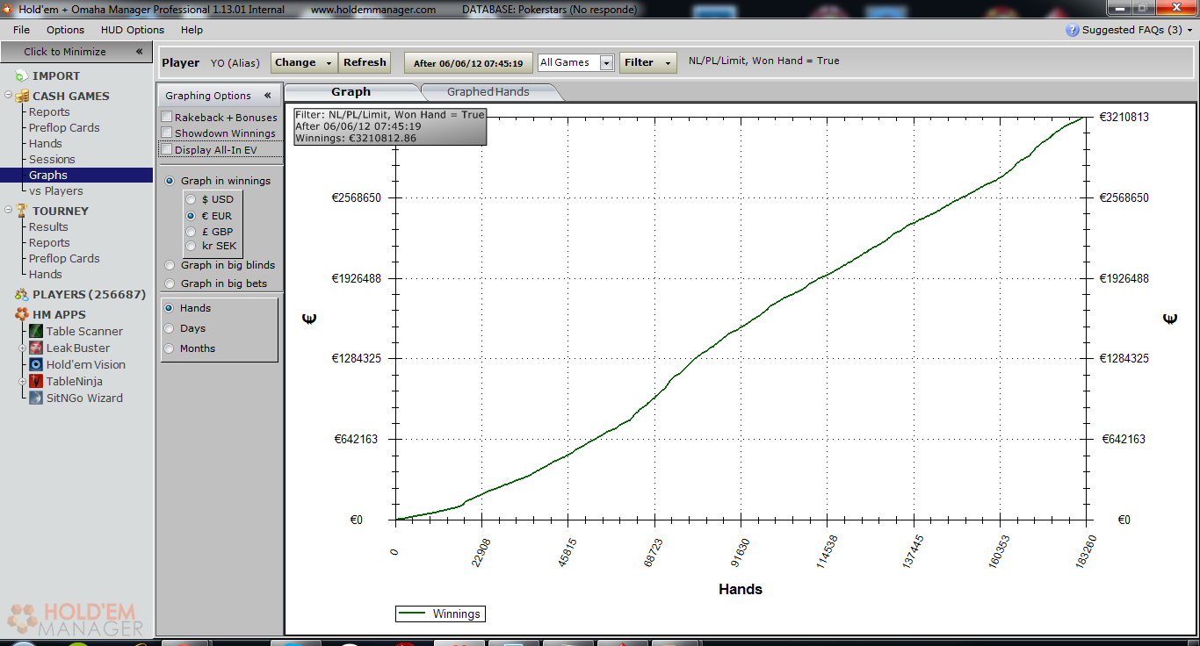1200x646 pixels.
Task: Open Hold'em Vision app icon
Action: tap(36, 364)
